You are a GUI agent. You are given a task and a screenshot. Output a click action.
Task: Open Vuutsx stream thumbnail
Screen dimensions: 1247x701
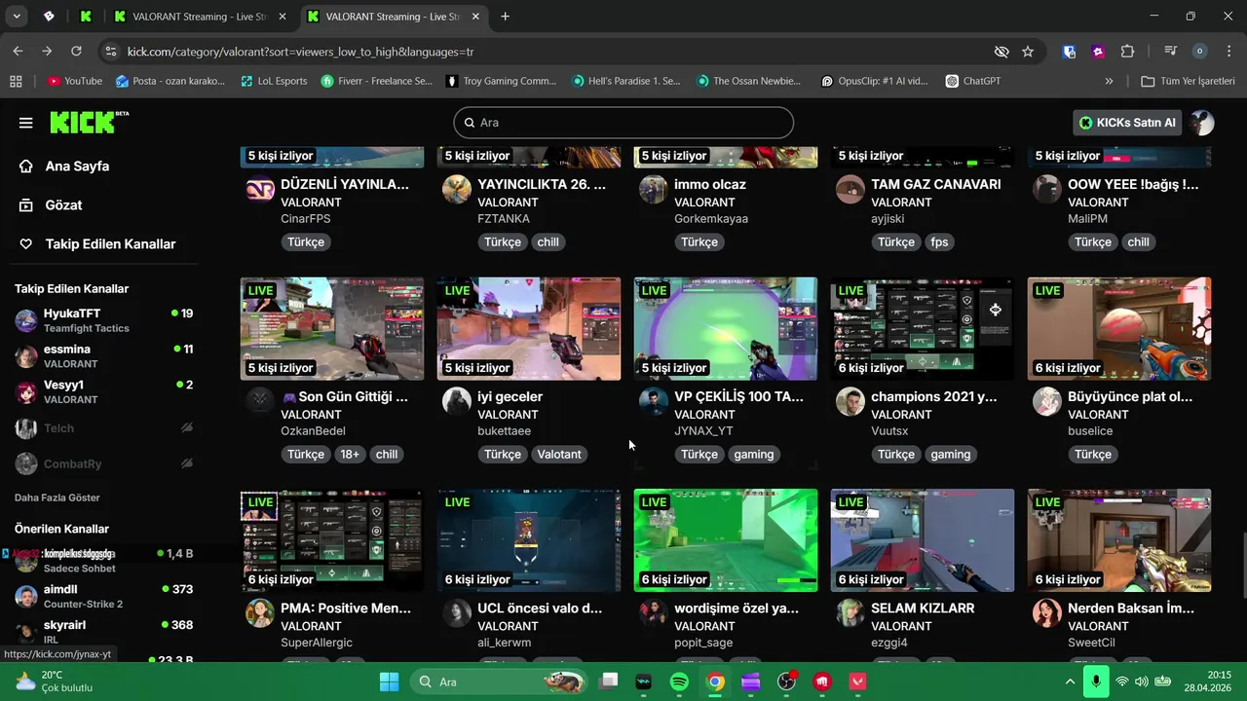point(923,329)
